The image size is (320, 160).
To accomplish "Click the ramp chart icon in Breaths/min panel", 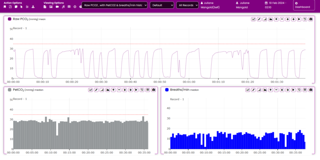I will [x=259, y=90].
